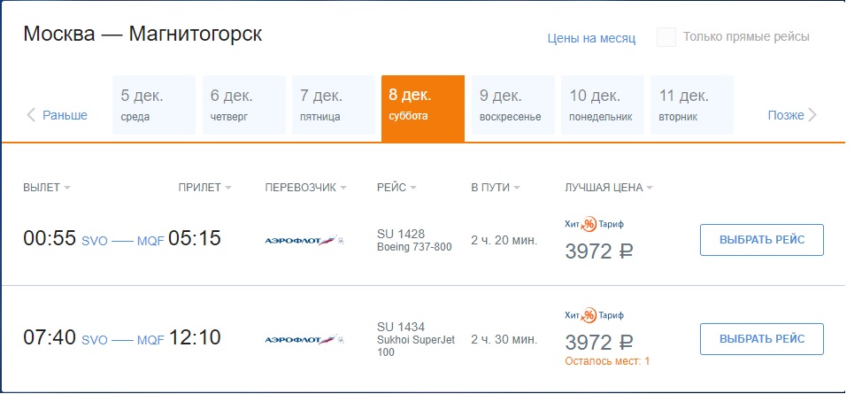The image size is (862, 394).
Task: Switch to 11 дек. вторник tab
Action: coord(692,105)
